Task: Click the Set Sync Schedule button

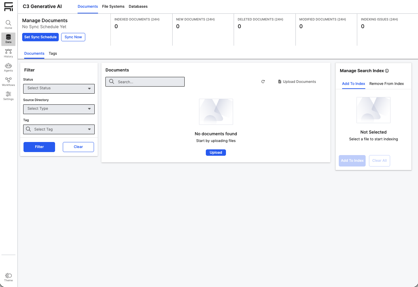Action: [x=40, y=37]
